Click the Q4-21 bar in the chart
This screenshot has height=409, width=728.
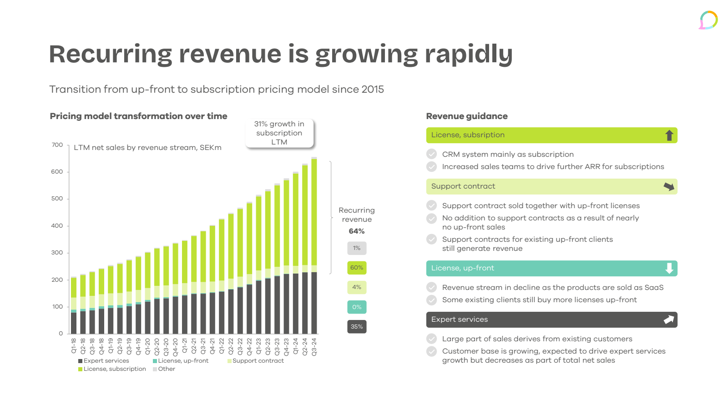[x=212, y=279]
